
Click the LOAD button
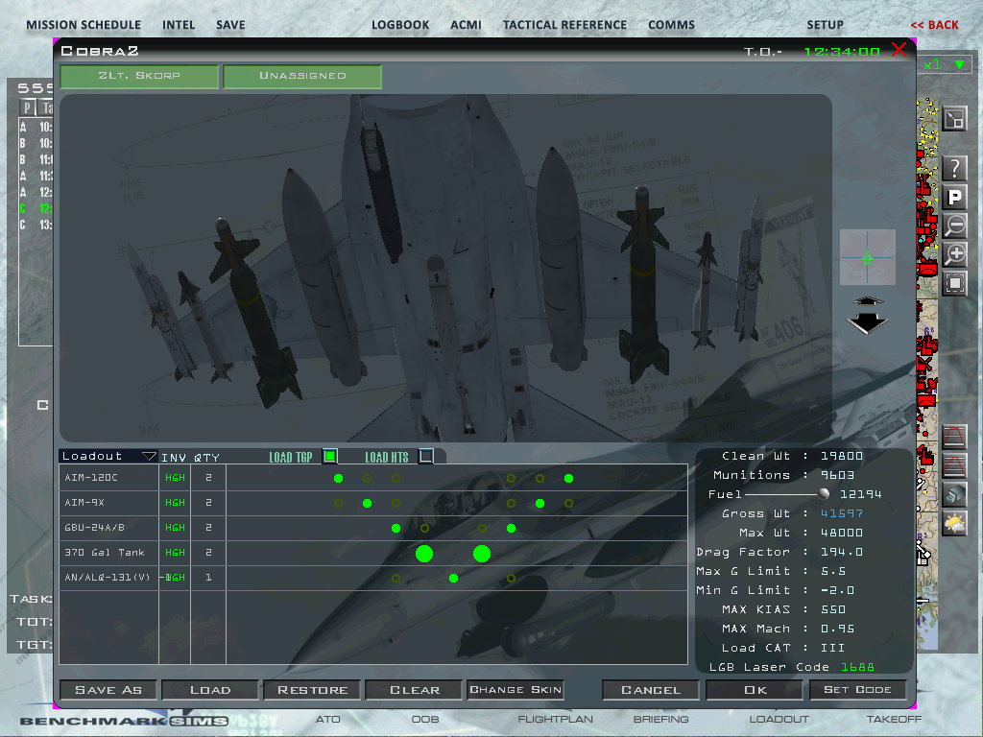click(x=210, y=690)
